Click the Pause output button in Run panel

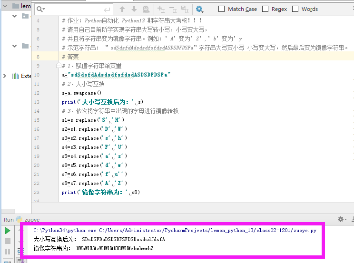7,252
